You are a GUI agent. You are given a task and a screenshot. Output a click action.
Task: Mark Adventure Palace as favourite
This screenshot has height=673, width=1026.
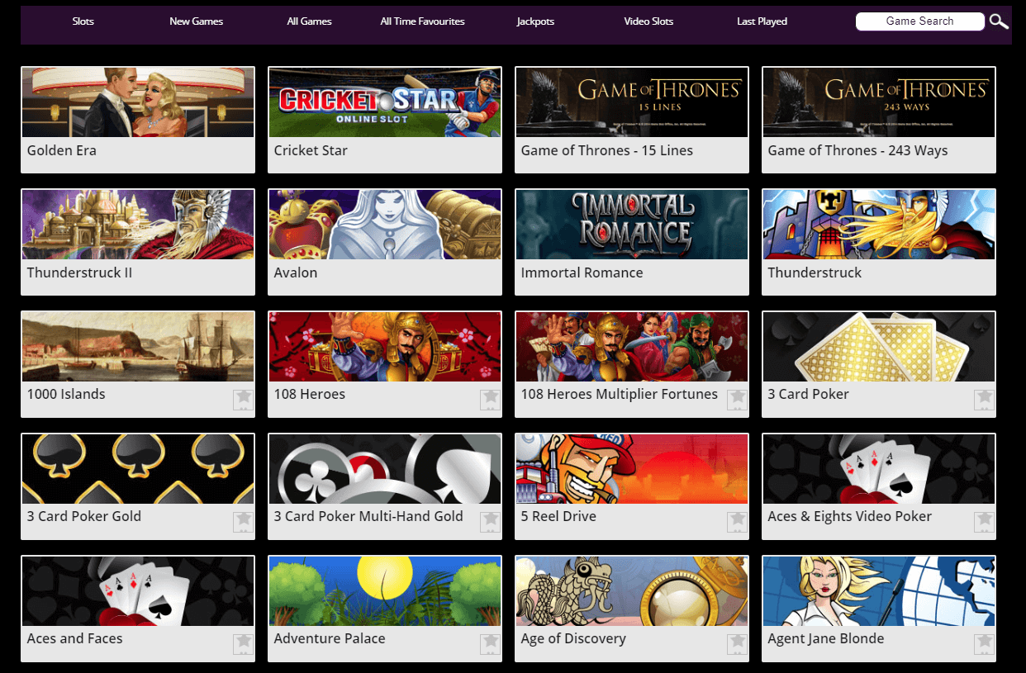tap(490, 643)
